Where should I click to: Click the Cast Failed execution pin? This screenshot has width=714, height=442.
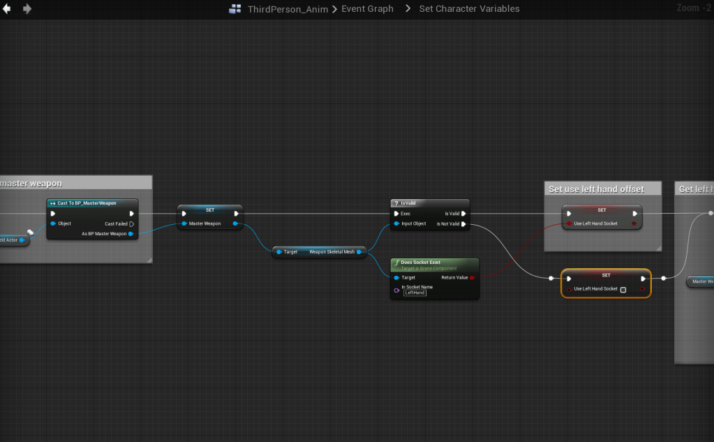[x=131, y=224]
